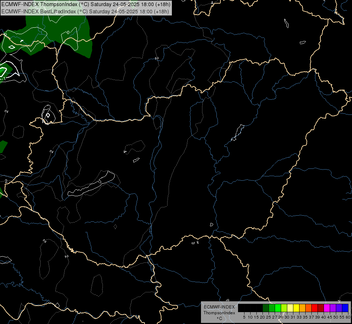Click the legend tick value 15
Image resolution: width=352 pixels, height=324 pixels.
(257, 317)
